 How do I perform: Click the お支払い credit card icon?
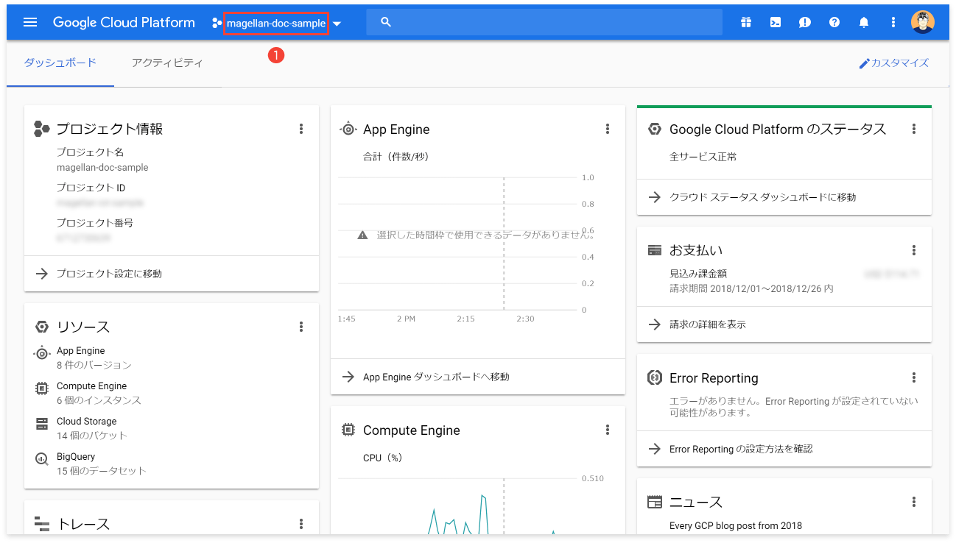click(x=654, y=250)
